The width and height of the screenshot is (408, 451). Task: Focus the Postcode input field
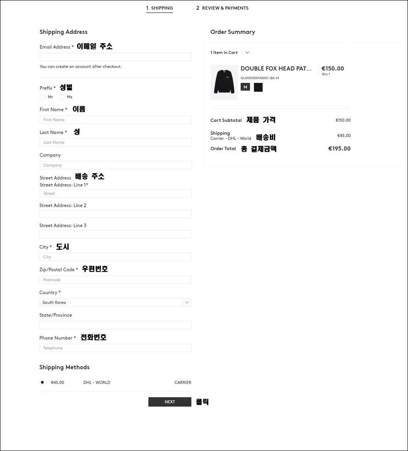tap(116, 280)
